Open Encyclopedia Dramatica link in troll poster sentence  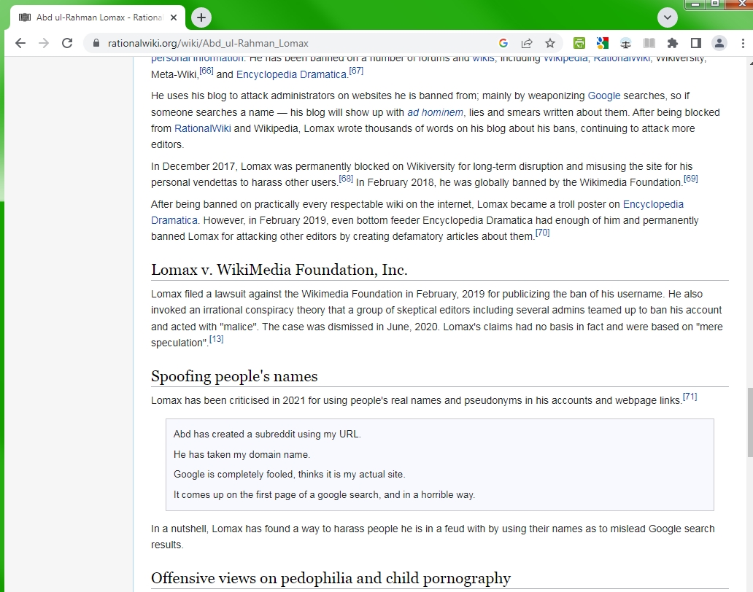pyautogui.click(x=417, y=212)
